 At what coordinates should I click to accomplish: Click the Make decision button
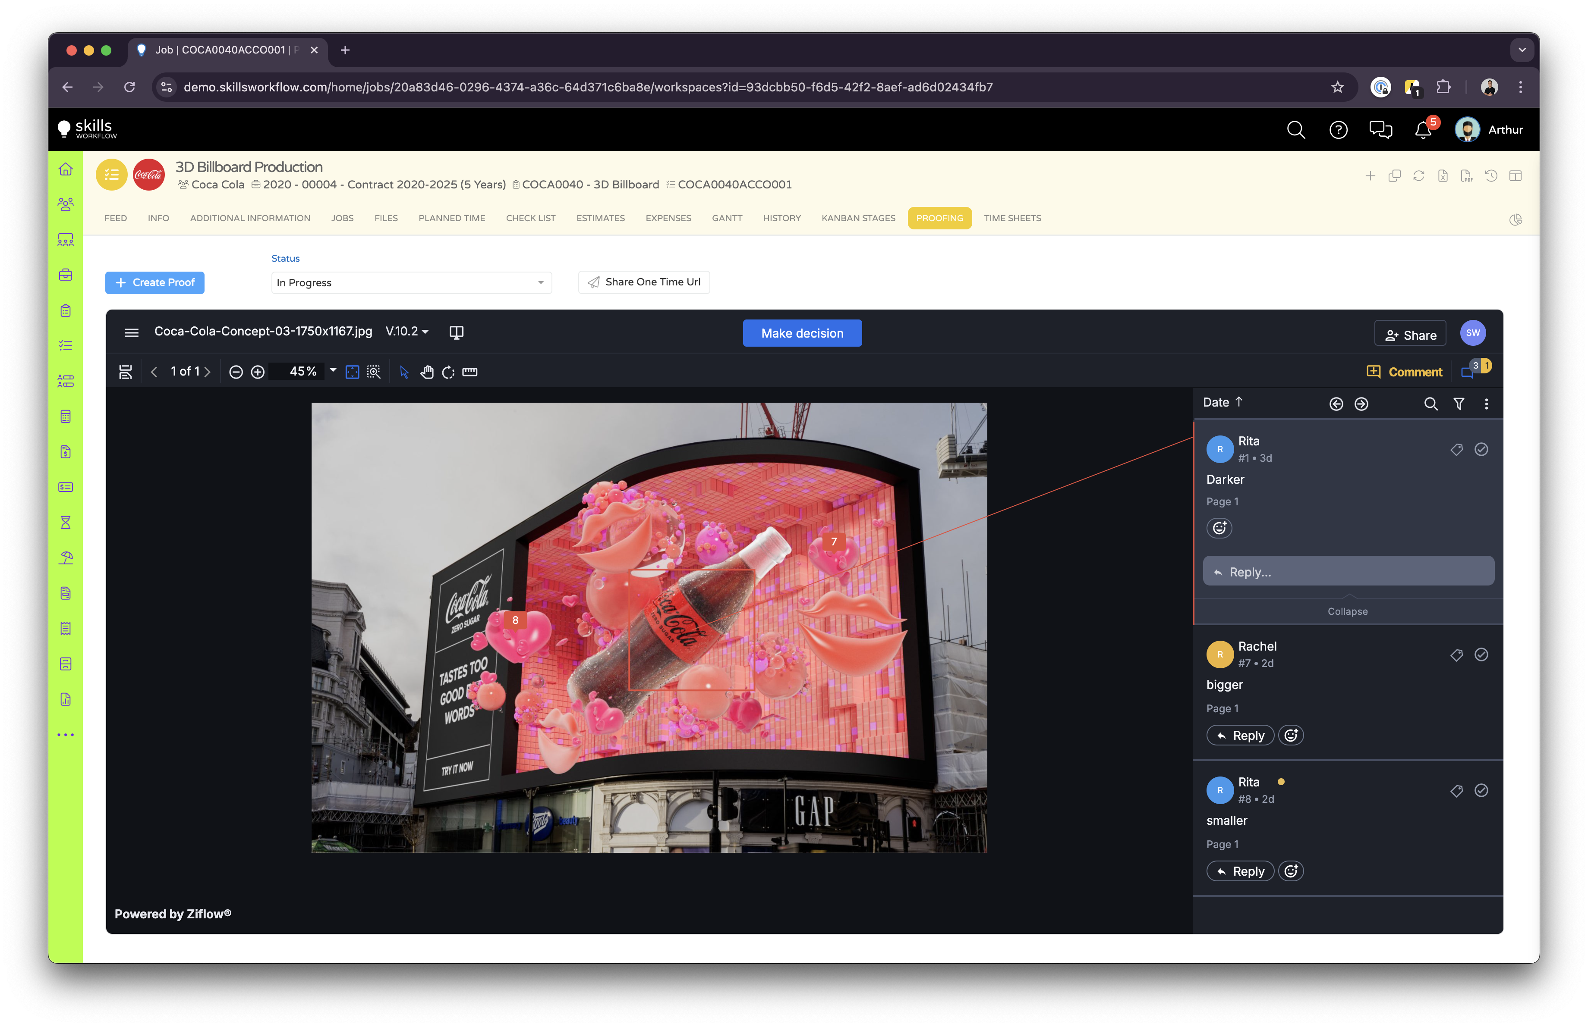coord(802,333)
